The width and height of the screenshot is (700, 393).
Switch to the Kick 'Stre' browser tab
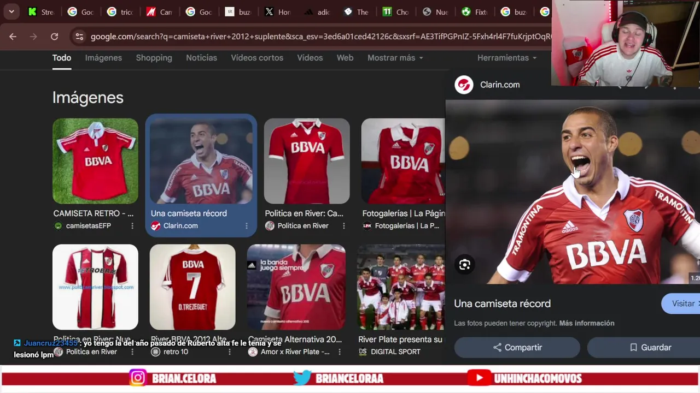tap(41, 11)
